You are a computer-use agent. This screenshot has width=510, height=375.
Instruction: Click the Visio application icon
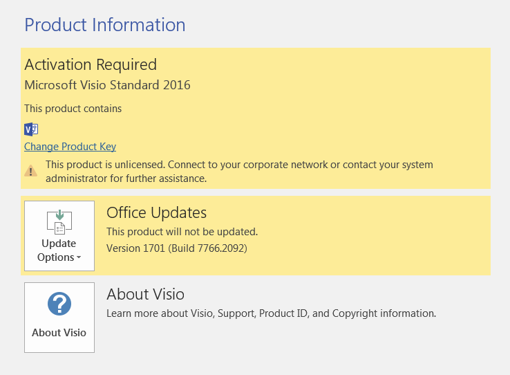click(x=31, y=129)
